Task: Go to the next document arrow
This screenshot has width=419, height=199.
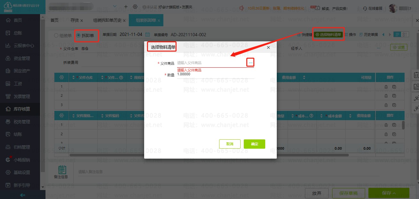Action: pyautogui.click(x=390, y=35)
